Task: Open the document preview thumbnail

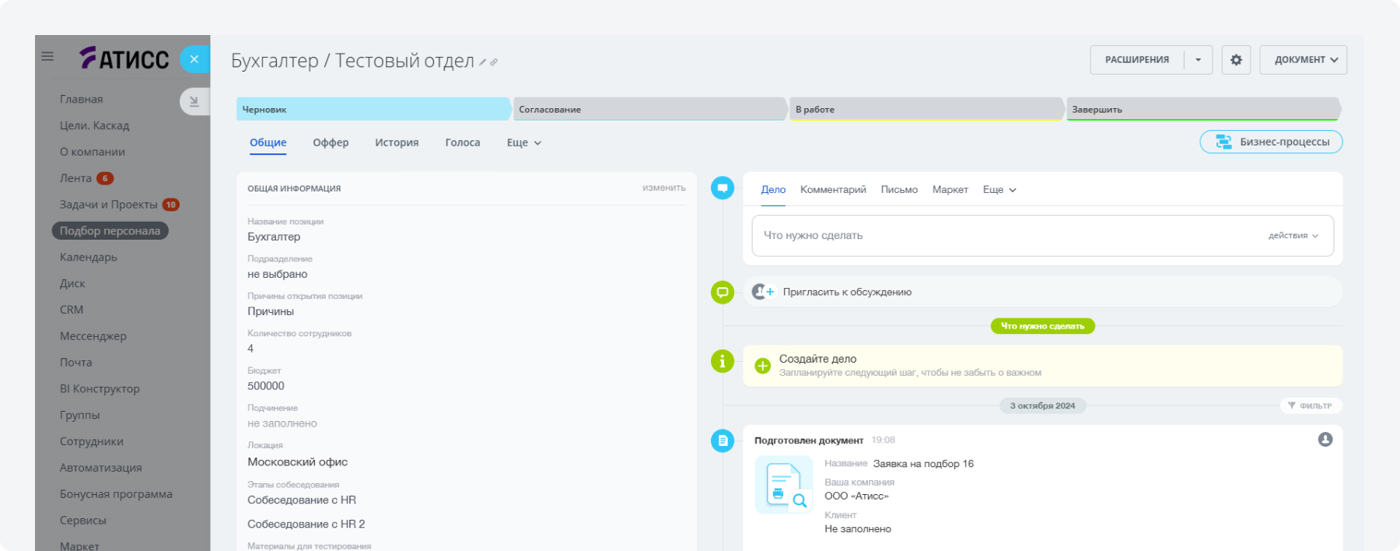Action: pyautogui.click(x=784, y=485)
